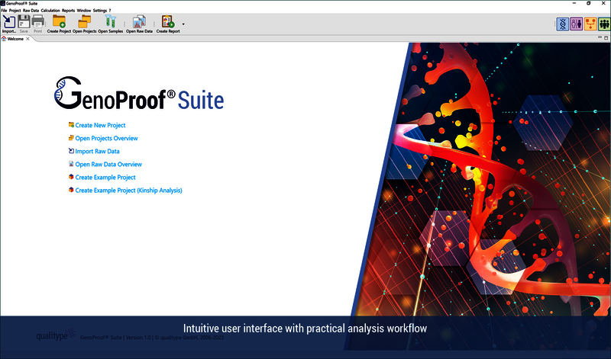Click the Save floppy disk icon
The width and height of the screenshot is (611, 359).
coord(24,22)
